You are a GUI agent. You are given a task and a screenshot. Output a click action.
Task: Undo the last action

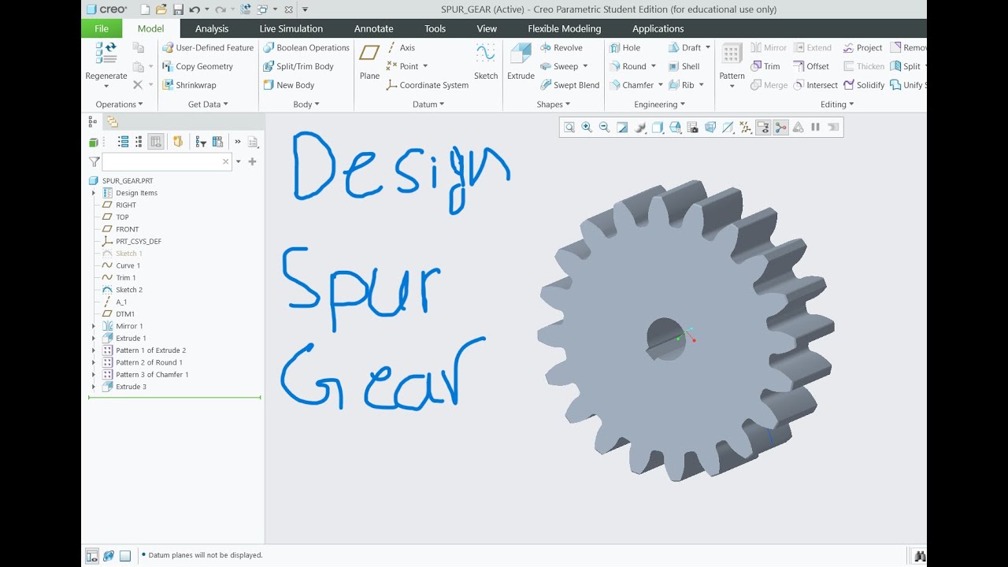(x=194, y=9)
